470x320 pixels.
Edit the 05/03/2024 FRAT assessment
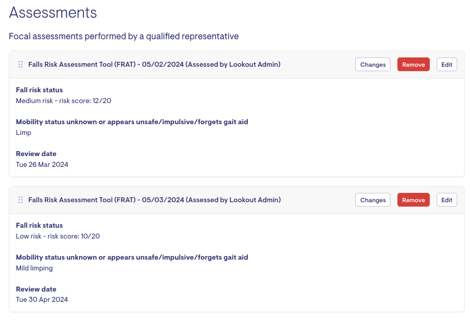pyautogui.click(x=446, y=200)
